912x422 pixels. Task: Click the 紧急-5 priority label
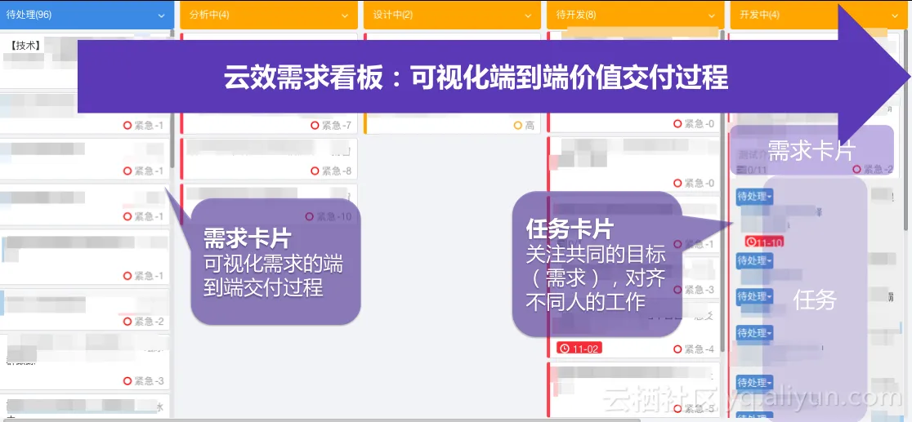tap(700, 409)
